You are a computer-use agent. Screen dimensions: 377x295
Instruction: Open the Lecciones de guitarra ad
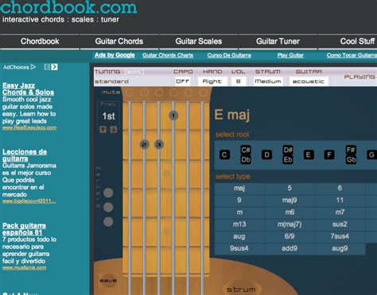pos(25,155)
